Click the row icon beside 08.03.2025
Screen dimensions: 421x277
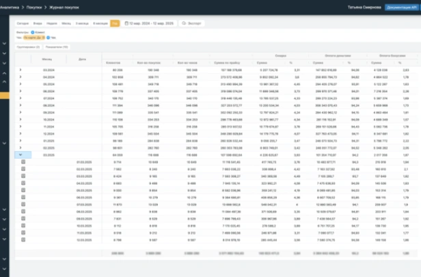point(23,211)
